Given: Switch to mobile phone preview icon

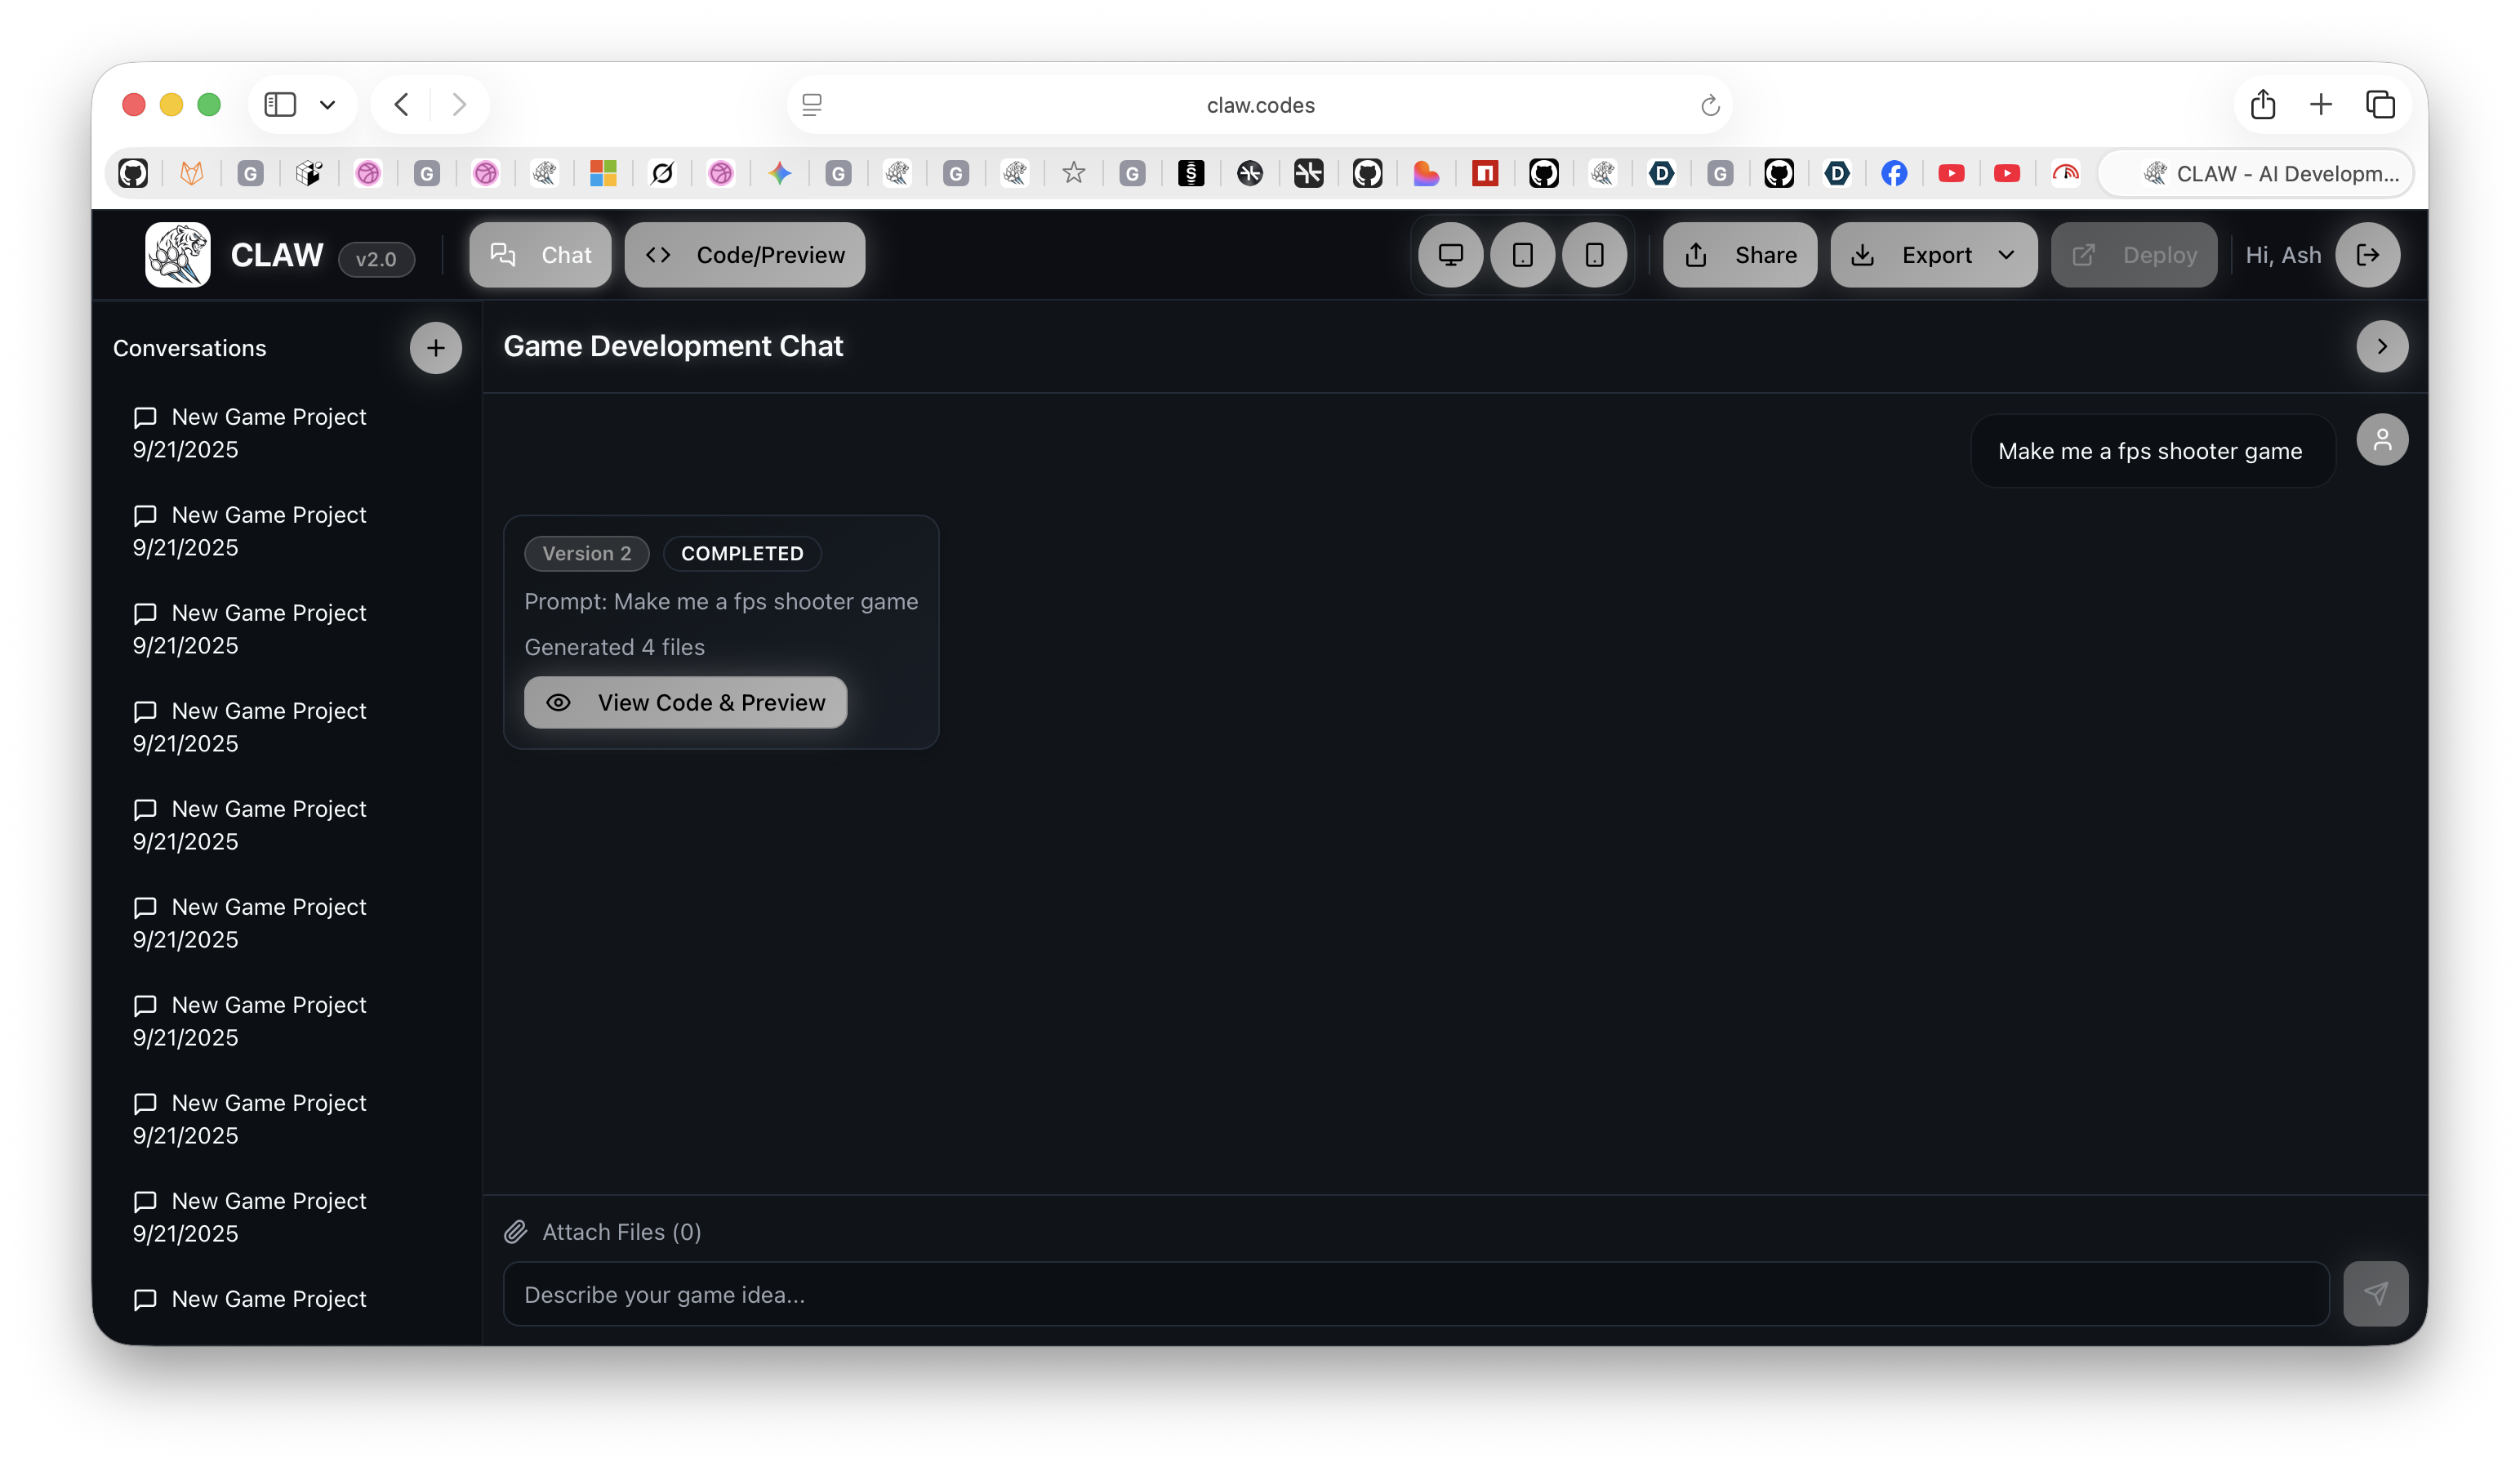Looking at the screenshot, I should coord(1594,255).
